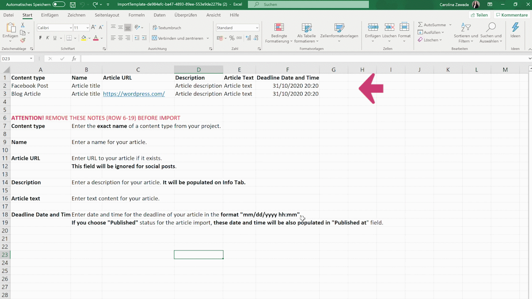Apply percent format icon in Zahl group
Viewport: 532px width, 299px height.
[x=232, y=38]
